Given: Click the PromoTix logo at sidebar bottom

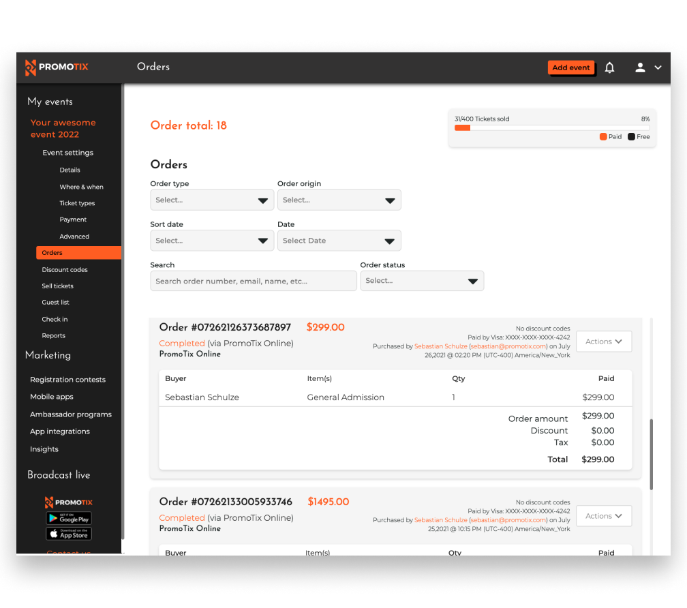Looking at the screenshot, I should [x=68, y=502].
